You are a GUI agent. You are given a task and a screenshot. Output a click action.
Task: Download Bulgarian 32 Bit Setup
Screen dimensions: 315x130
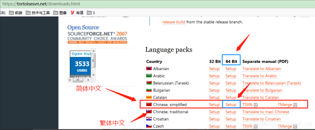tap(214, 90)
